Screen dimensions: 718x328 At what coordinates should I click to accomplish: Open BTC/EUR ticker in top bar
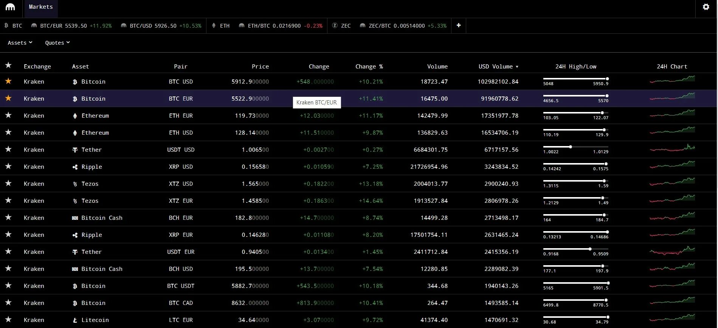tap(71, 26)
